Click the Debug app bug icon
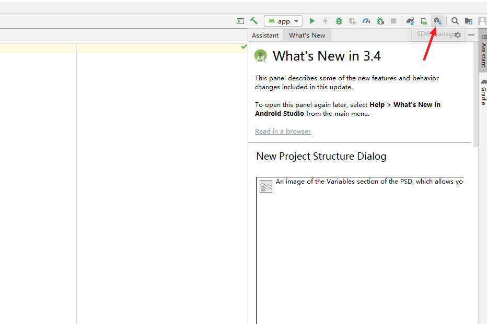The width and height of the screenshot is (487, 324). 339,21
